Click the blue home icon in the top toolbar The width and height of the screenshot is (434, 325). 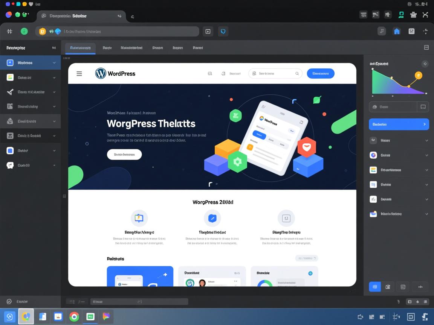pyautogui.click(x=397, y=31)
